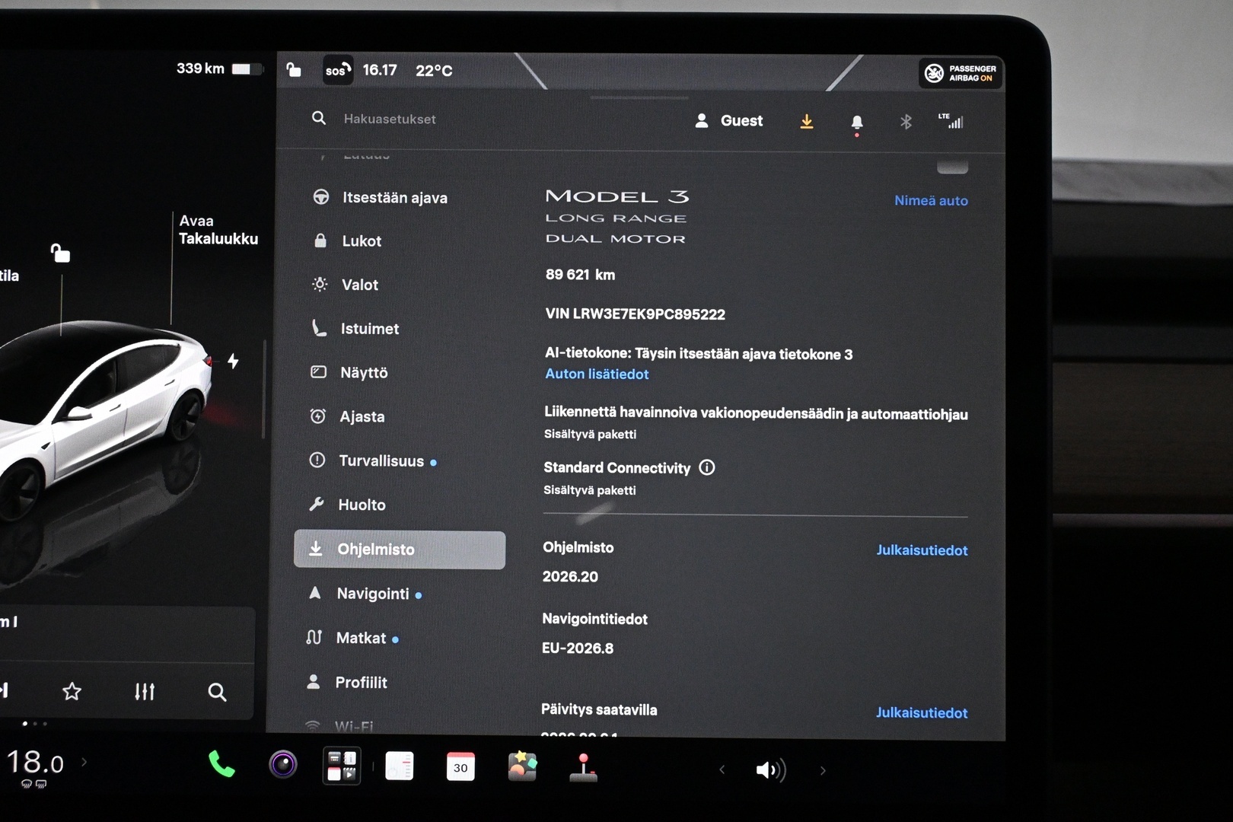Tap the lock icon in the status bar
The height and width of the screenshot is (822, 1233).
293,70
